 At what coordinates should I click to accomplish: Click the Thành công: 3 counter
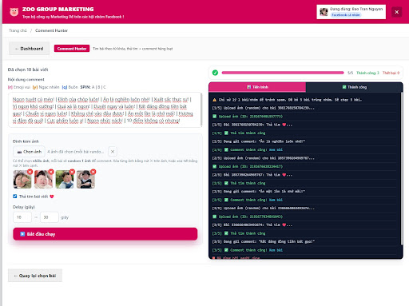(367, 73)
